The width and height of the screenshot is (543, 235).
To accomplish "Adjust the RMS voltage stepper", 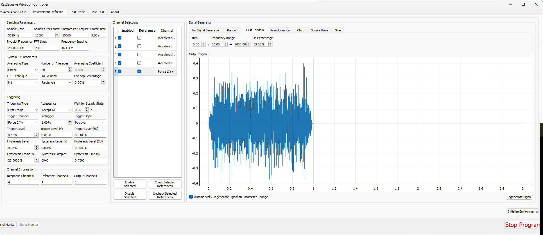I will click(x=204, y=44).
